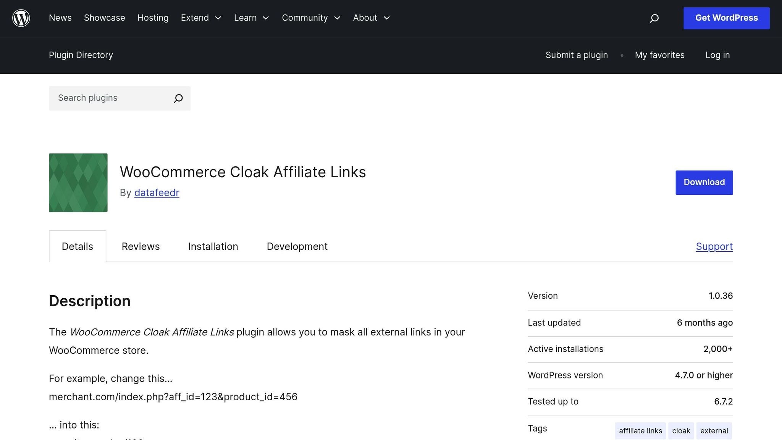This screenshot has height=440, width=782.
Task: Click the version value 1.0.36
Action: pos(721,296)
